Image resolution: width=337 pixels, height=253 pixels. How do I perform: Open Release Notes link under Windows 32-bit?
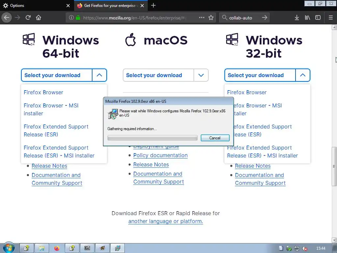[x=253, y=166]
